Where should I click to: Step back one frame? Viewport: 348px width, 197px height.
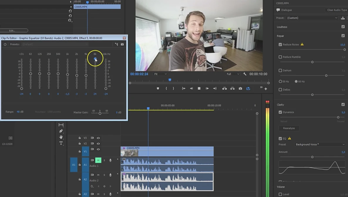191,89
